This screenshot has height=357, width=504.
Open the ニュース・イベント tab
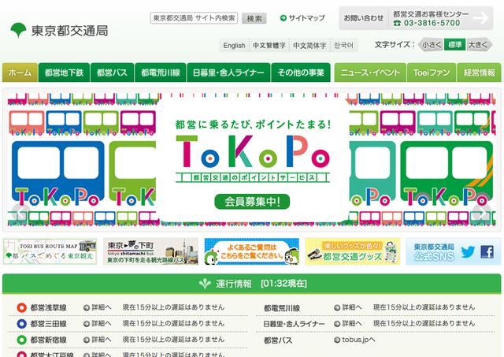pos(370,73)
